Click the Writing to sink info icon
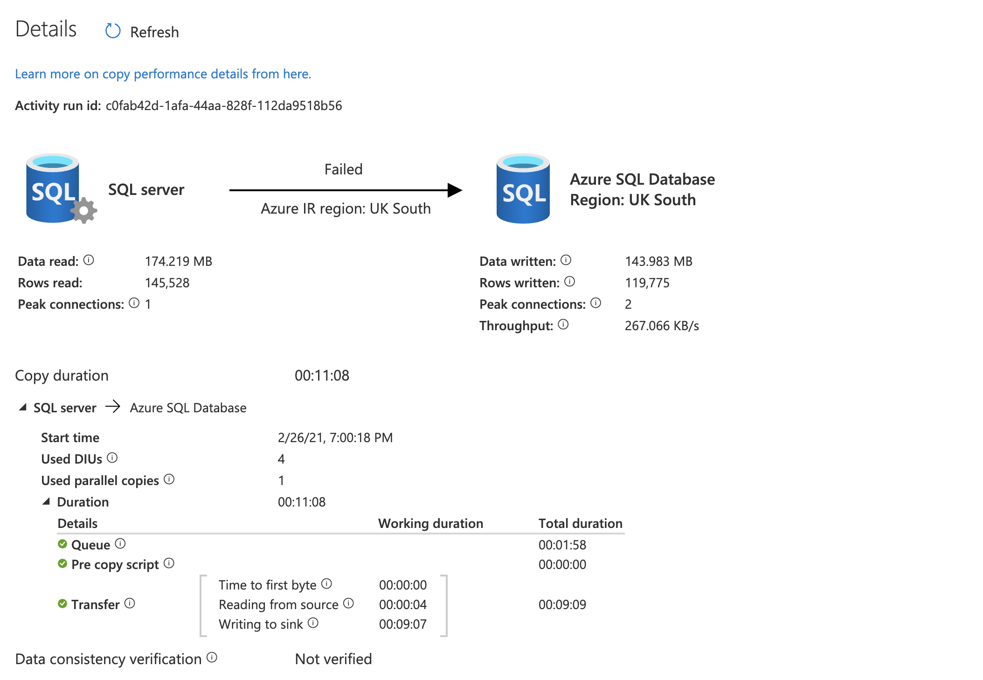 click(313, 623)
